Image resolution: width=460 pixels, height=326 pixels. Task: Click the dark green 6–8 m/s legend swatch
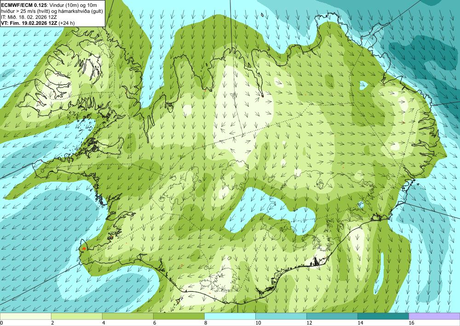tap(178, 316)
